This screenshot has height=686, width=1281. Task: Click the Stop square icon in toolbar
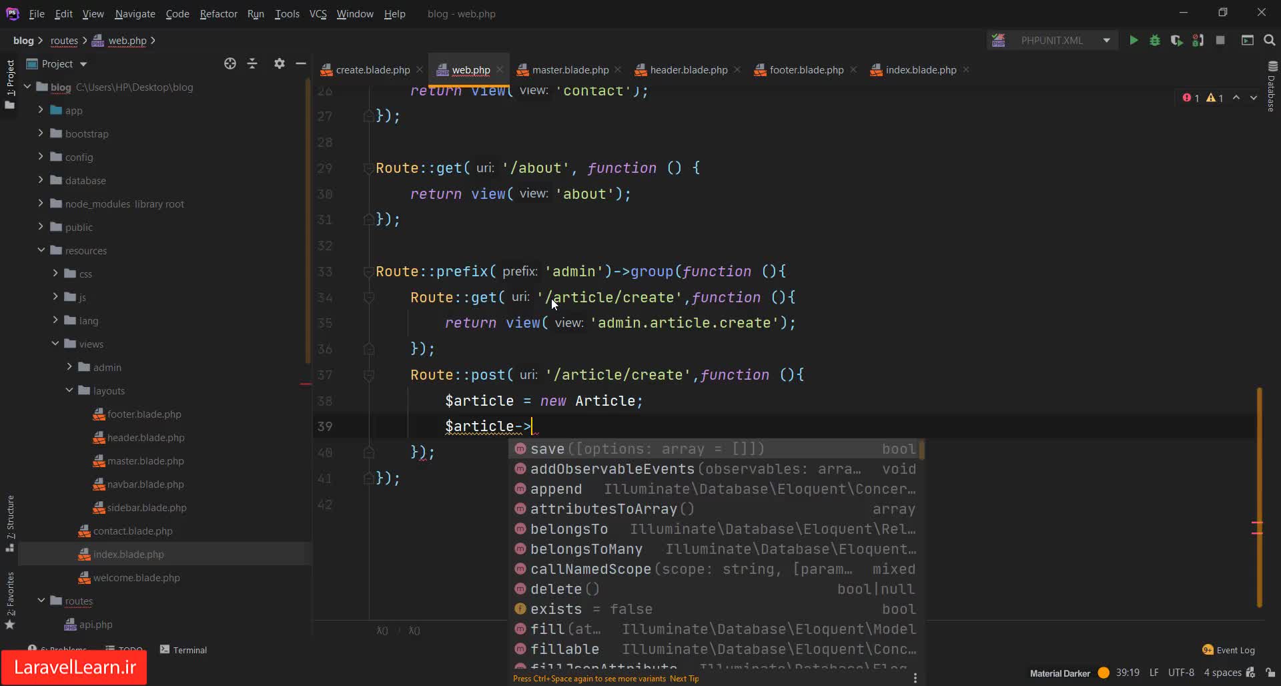click(1220, 41)
